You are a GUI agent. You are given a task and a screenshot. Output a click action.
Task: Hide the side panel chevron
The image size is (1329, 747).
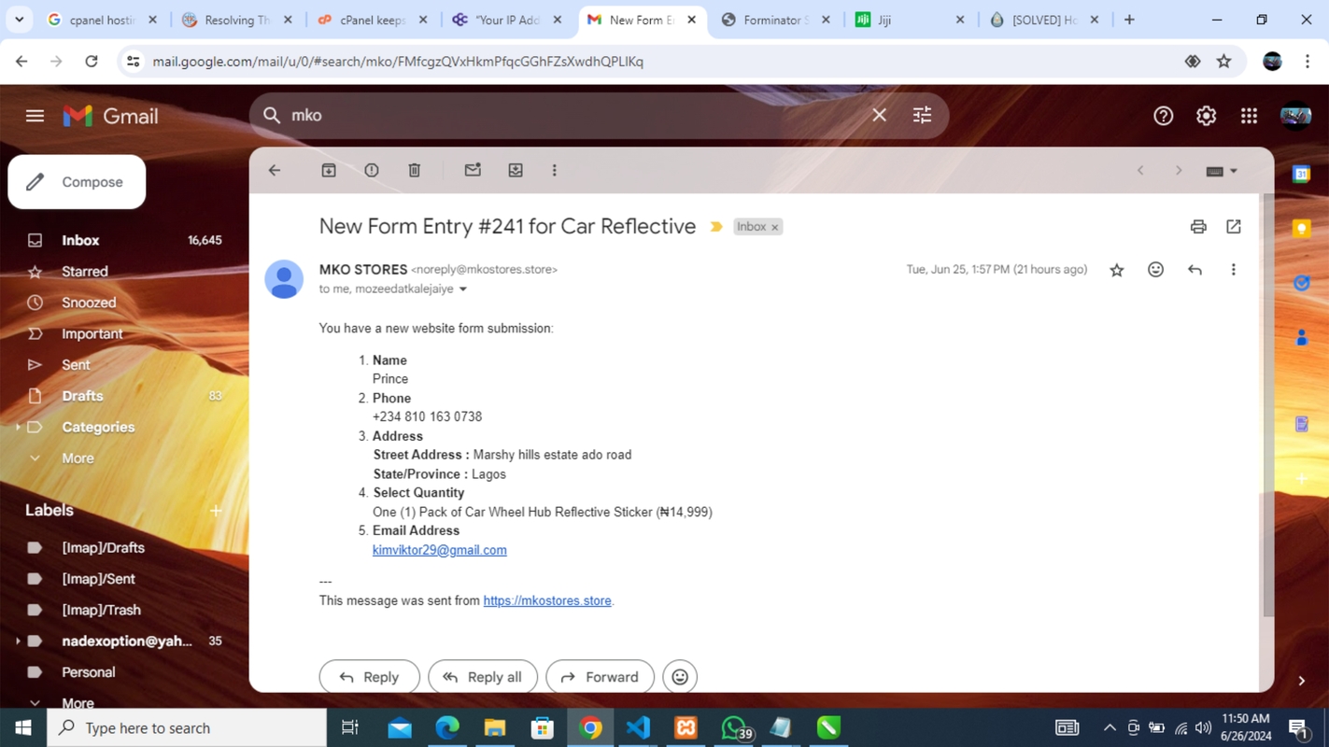tap(1302, 682)
